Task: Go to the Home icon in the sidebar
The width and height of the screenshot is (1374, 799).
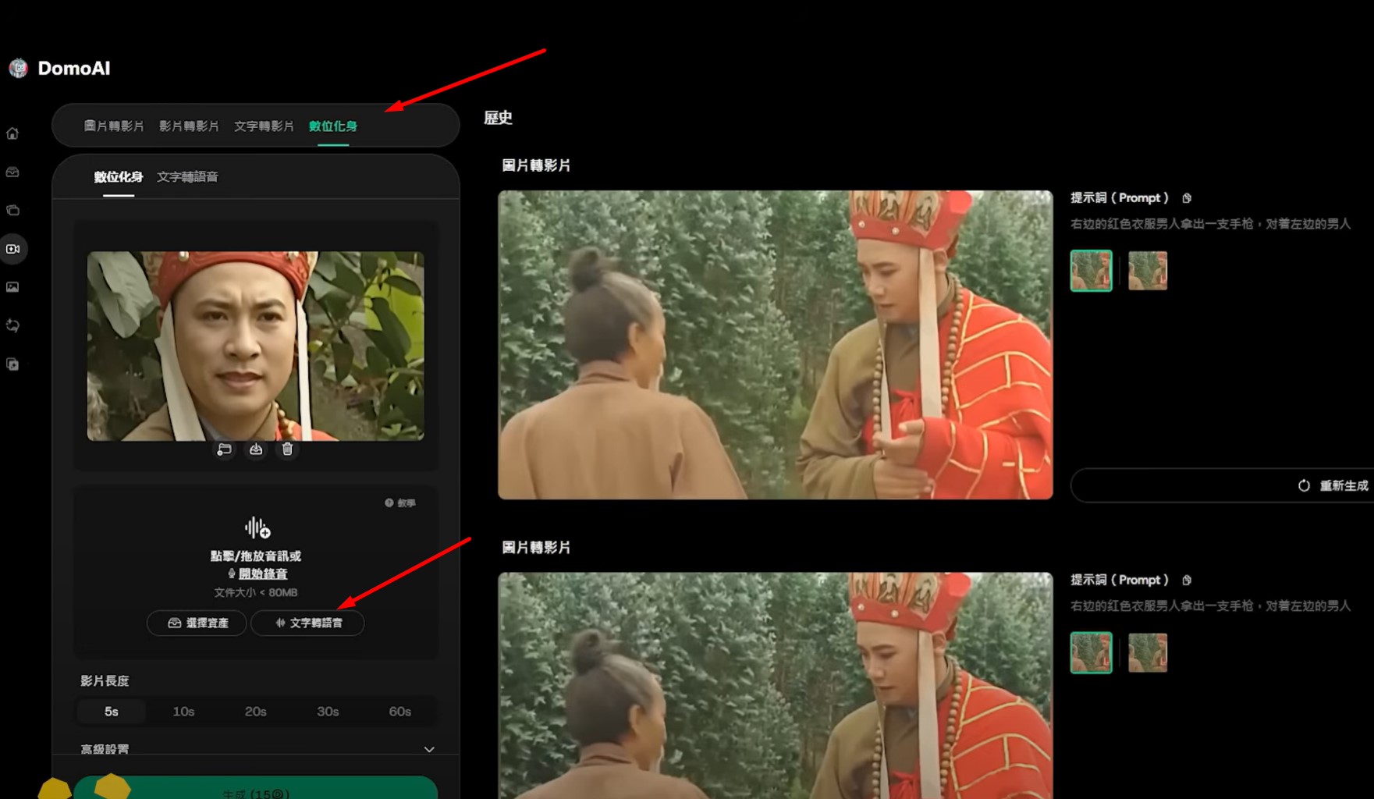Action: click(12, 133)
